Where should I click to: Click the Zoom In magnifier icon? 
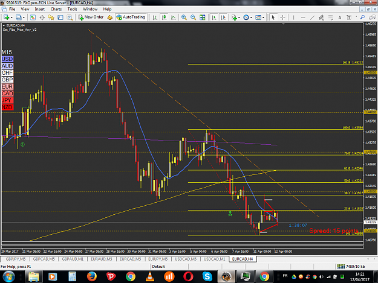tap(184, 17)
